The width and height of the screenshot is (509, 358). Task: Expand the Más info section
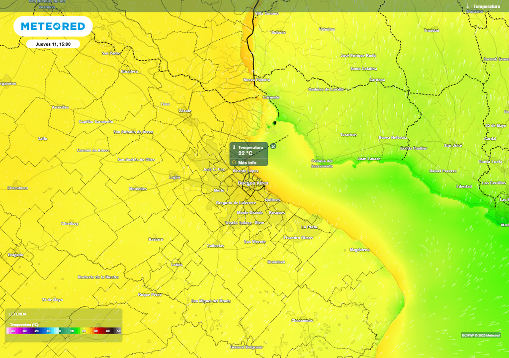coord(247,162)
